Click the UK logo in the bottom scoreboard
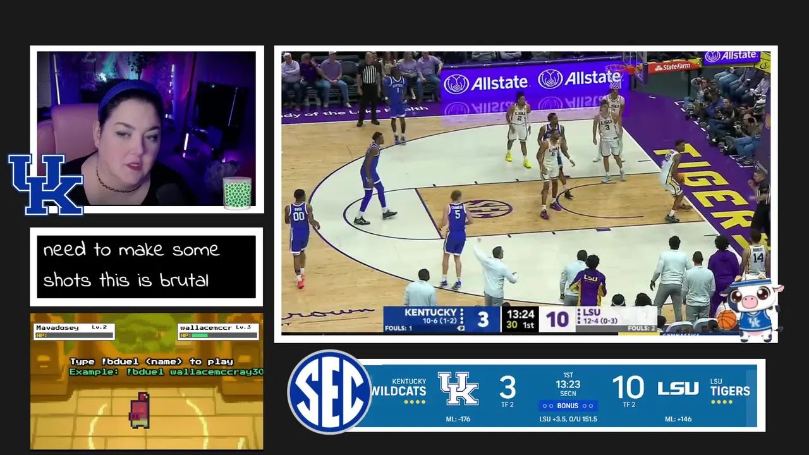Screen dimensions: 809x455 [458, 389]
